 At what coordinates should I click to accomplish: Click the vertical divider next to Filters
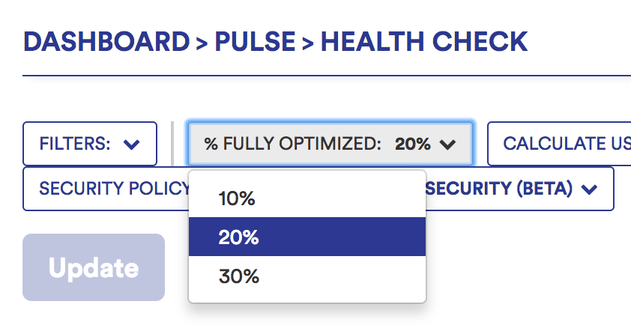point(173,143)
